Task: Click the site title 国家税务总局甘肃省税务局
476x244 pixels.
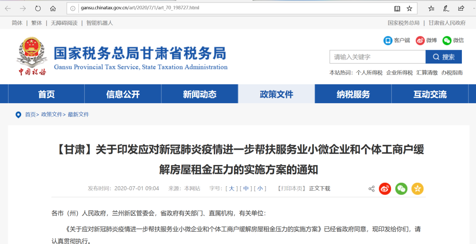Action: pyautogui.click(x=140, y=54)
